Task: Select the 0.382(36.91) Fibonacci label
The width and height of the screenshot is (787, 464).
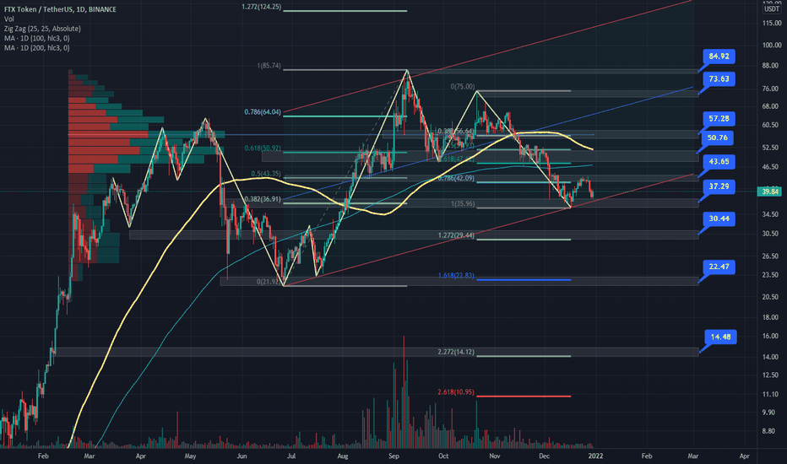Action: pyautogui.click(x=263, y=199)
